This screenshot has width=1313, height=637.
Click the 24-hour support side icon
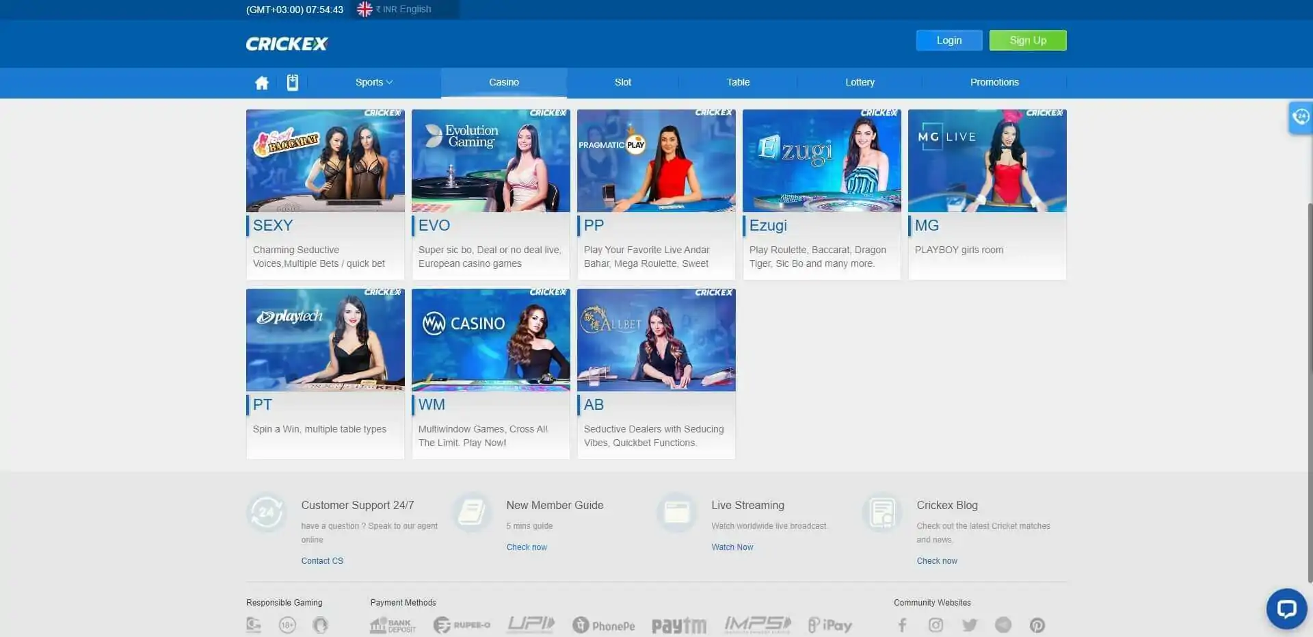click(x=1300, y=117)
